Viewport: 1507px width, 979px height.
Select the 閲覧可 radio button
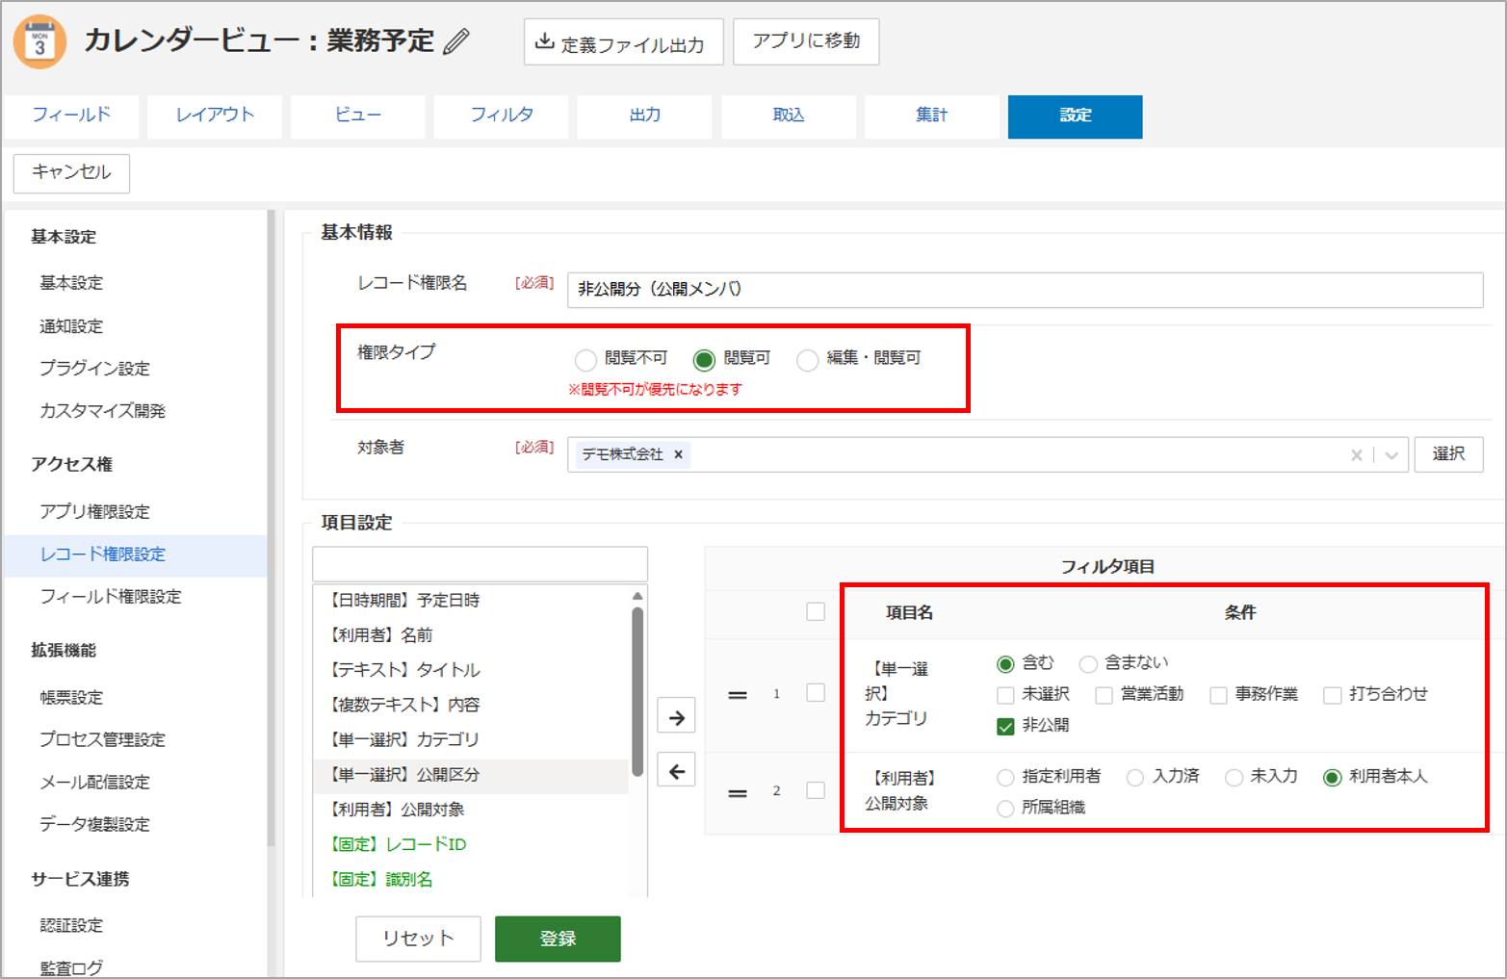(x=704, y=360)
